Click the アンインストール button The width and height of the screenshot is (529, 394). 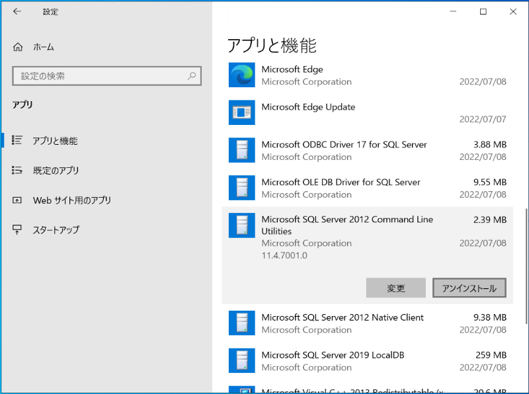(469, 288)
